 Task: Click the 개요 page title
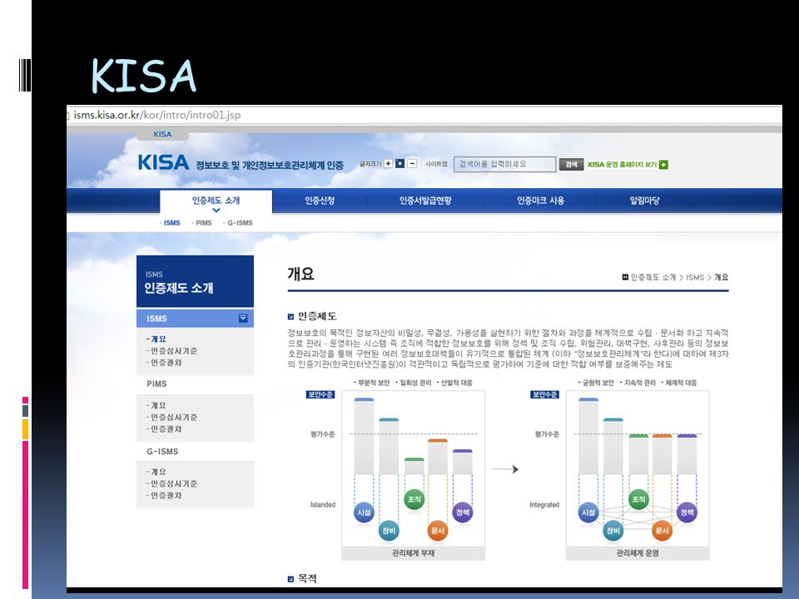pos(300,274)
